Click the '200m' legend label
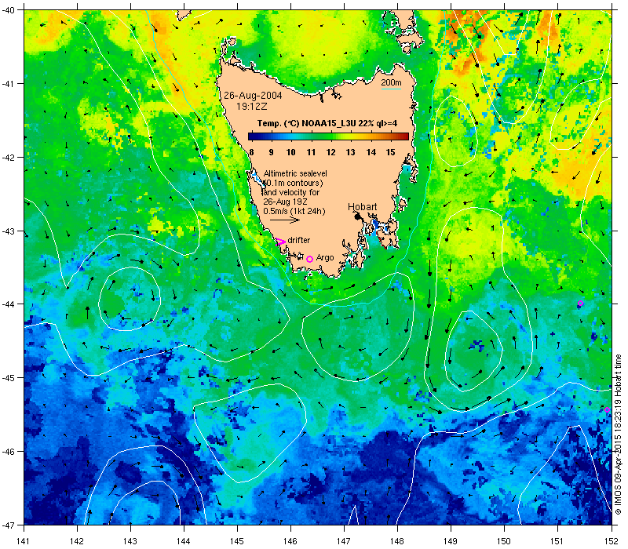The width and height of the screenshot is (628, 549). (x=391, y=83)
